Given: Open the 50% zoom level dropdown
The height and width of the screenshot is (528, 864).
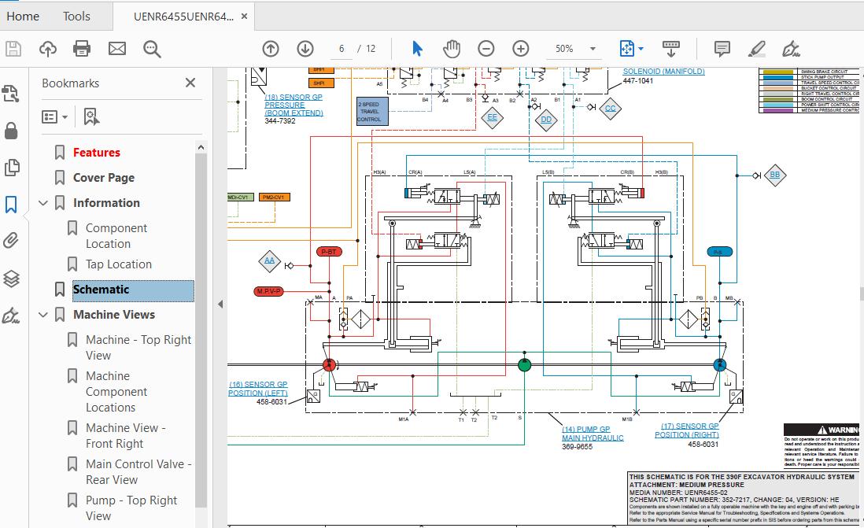Looking at the screenshot, I should [x=593, y=49].
